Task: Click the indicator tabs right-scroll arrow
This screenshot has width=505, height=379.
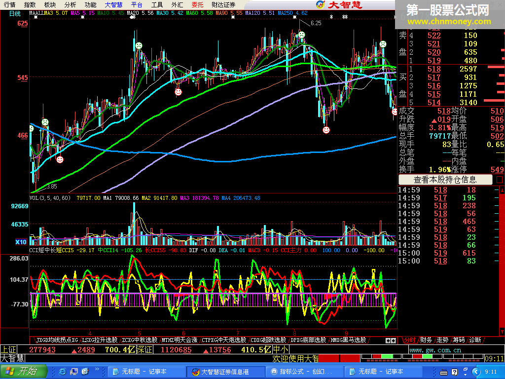Action: [x=393, y=341]
